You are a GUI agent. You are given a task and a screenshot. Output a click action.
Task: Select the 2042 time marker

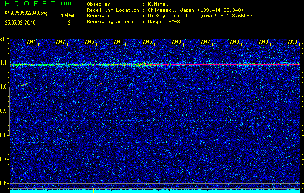point(60,42)
